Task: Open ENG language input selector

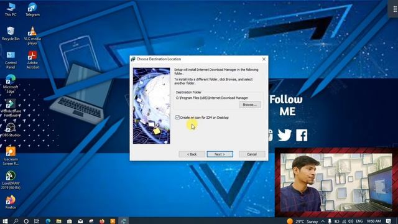Action: 359,222
